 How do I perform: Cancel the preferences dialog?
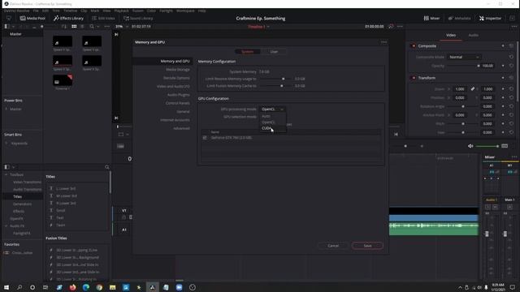(333, 246)
